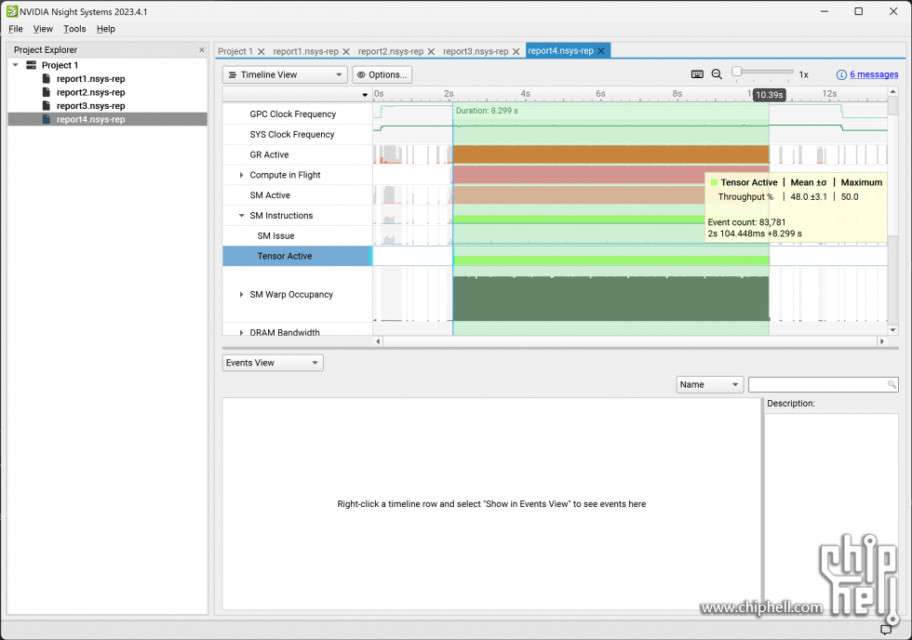The image size is (912, 640).
Task: Open the 6 messages link
Action: pyautogui.click(x=874, y=74)
